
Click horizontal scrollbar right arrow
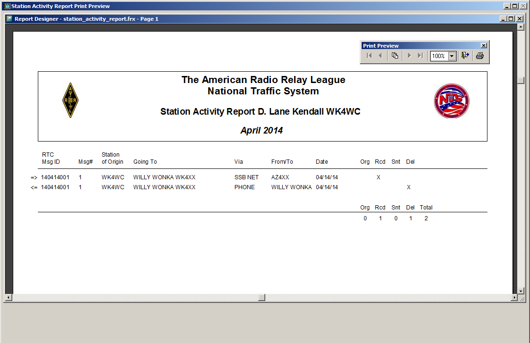click(514, 297)
